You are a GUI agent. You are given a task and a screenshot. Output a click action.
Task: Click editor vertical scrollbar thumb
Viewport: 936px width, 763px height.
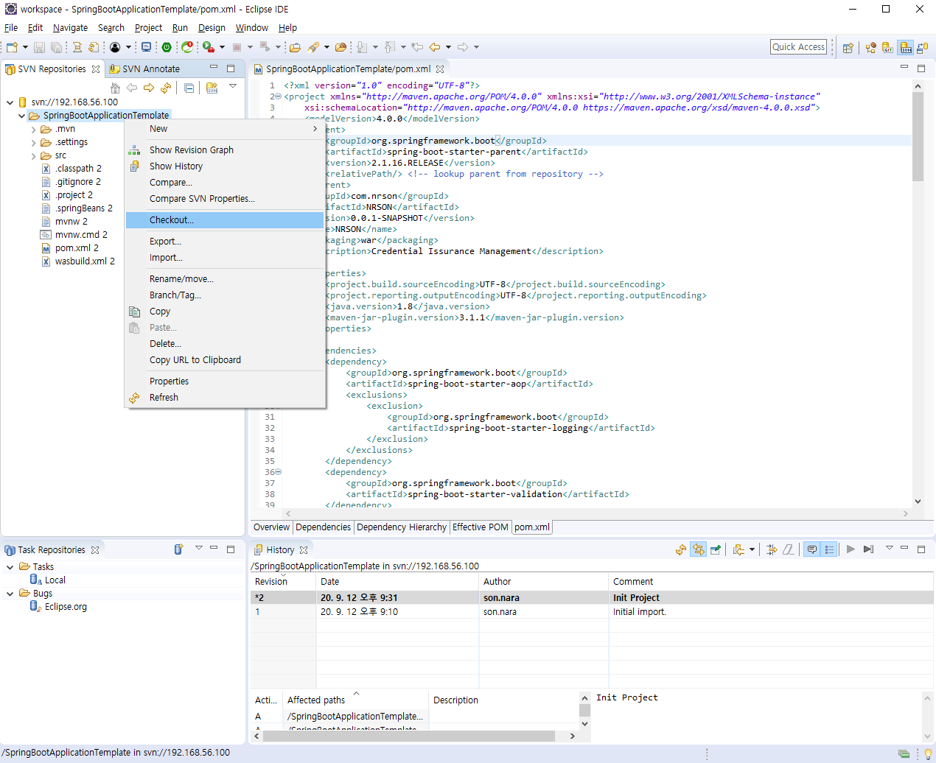(x=918, y=136)
